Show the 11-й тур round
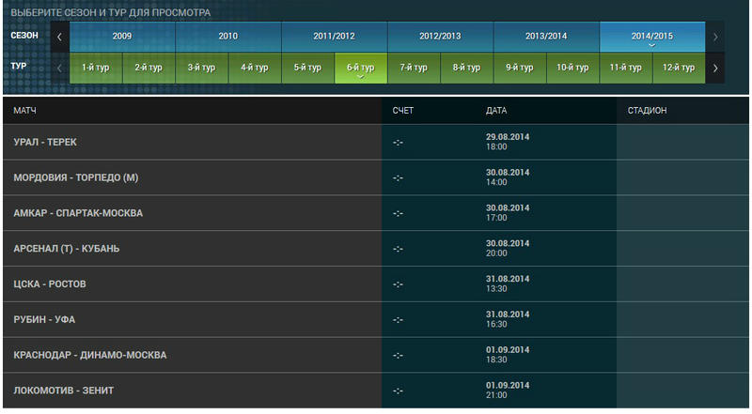This screenshot has width=752, height=414. coord(626,68)
